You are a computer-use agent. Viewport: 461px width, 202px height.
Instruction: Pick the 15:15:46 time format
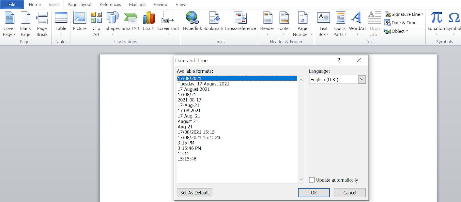tap(237, 159)
